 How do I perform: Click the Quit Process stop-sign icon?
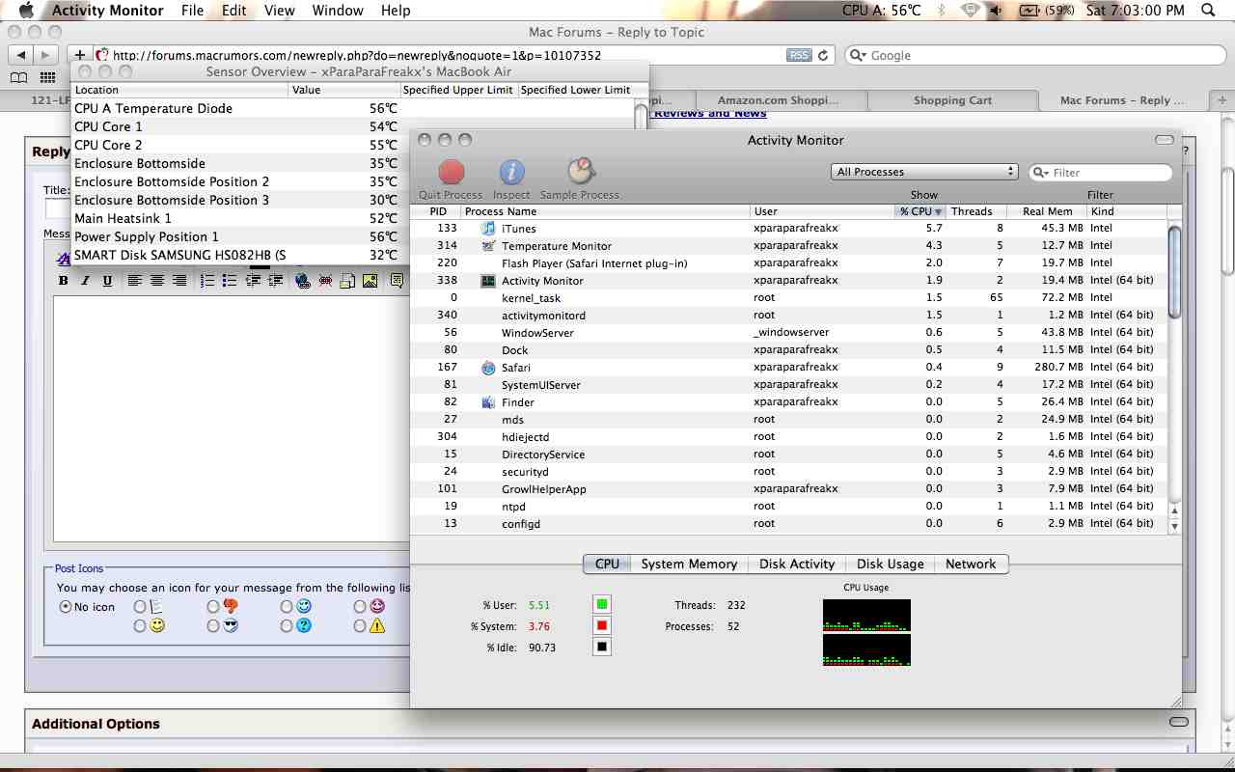(x=452, y=173)
